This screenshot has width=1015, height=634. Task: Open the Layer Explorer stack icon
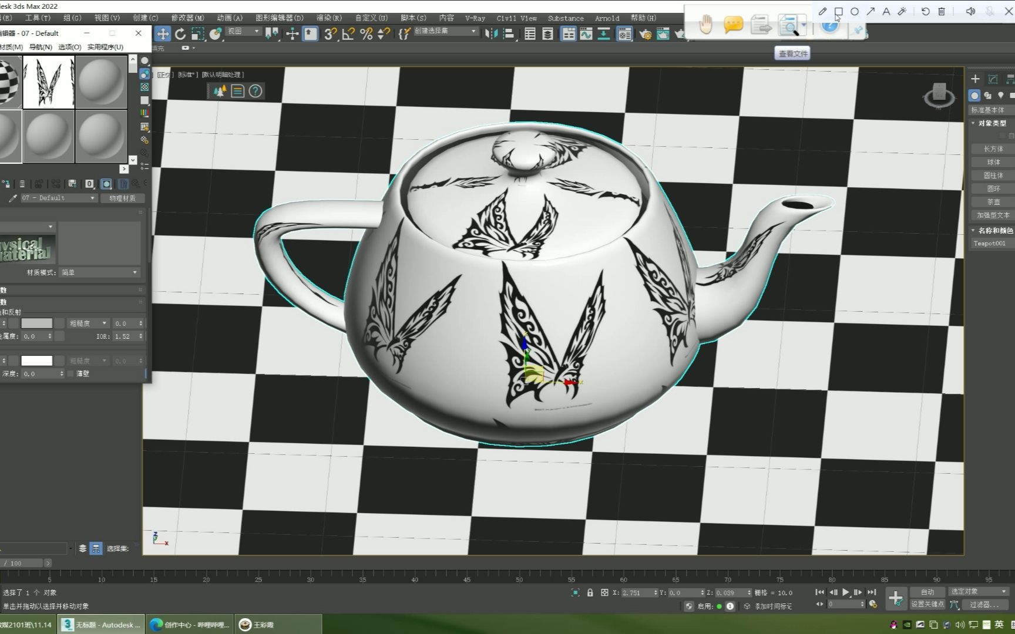547,34
